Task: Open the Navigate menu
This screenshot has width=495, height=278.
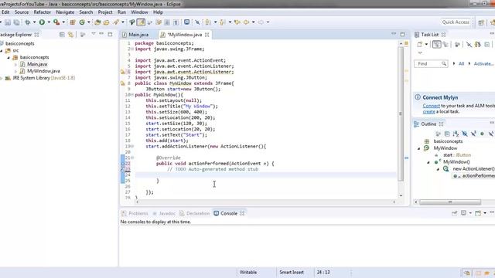Action: click(x=65, y=12)
